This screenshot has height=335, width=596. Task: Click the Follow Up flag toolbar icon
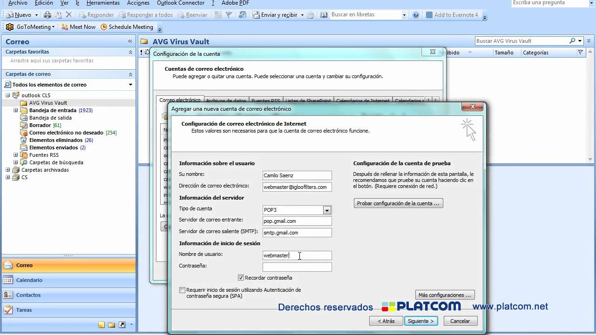click(229, 15)
